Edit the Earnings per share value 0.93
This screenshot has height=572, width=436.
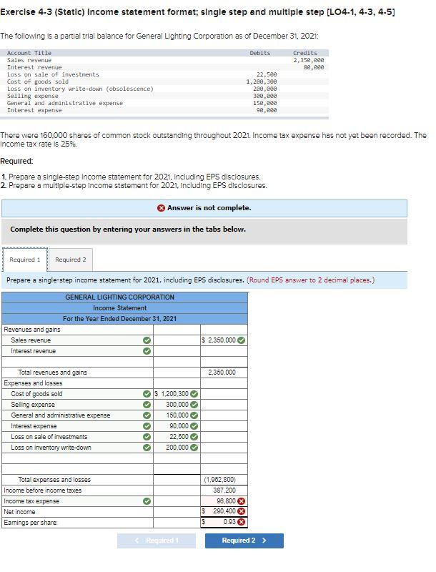pos(224,523)
